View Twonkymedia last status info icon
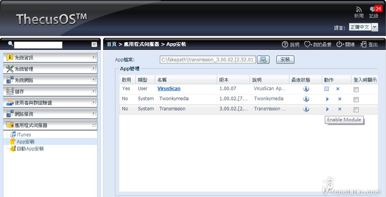 [306, 99]
